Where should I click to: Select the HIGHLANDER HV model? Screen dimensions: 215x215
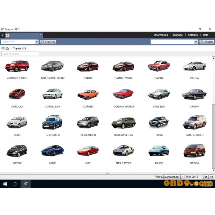coord(123,126)
